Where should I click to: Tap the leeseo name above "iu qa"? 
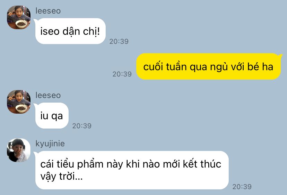point(48,95)
